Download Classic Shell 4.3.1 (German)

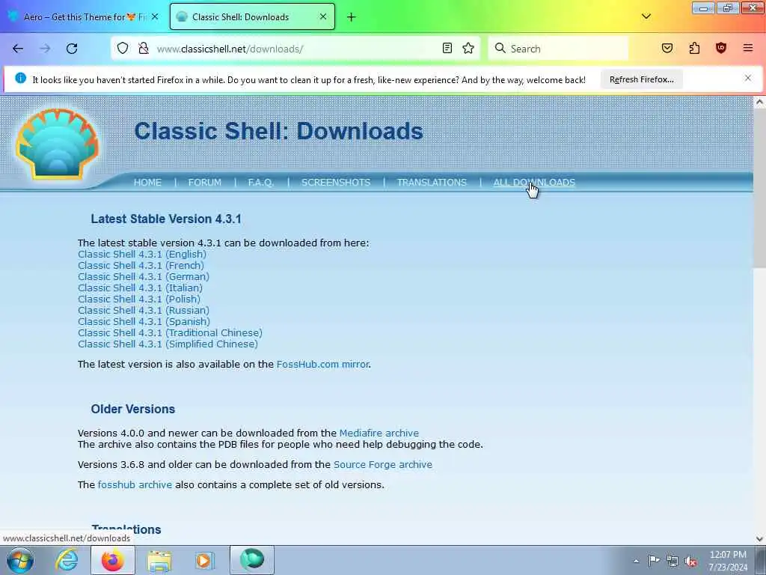[x=144, y=277]
